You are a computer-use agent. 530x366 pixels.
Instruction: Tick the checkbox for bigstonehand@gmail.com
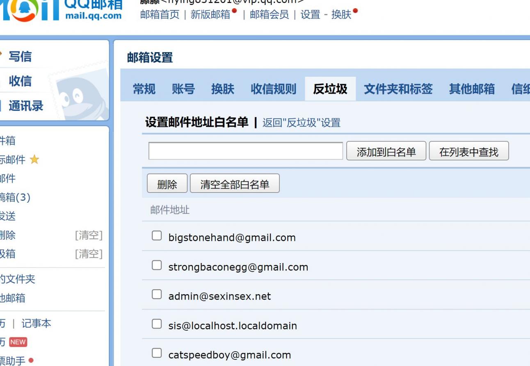pos(157,236)
